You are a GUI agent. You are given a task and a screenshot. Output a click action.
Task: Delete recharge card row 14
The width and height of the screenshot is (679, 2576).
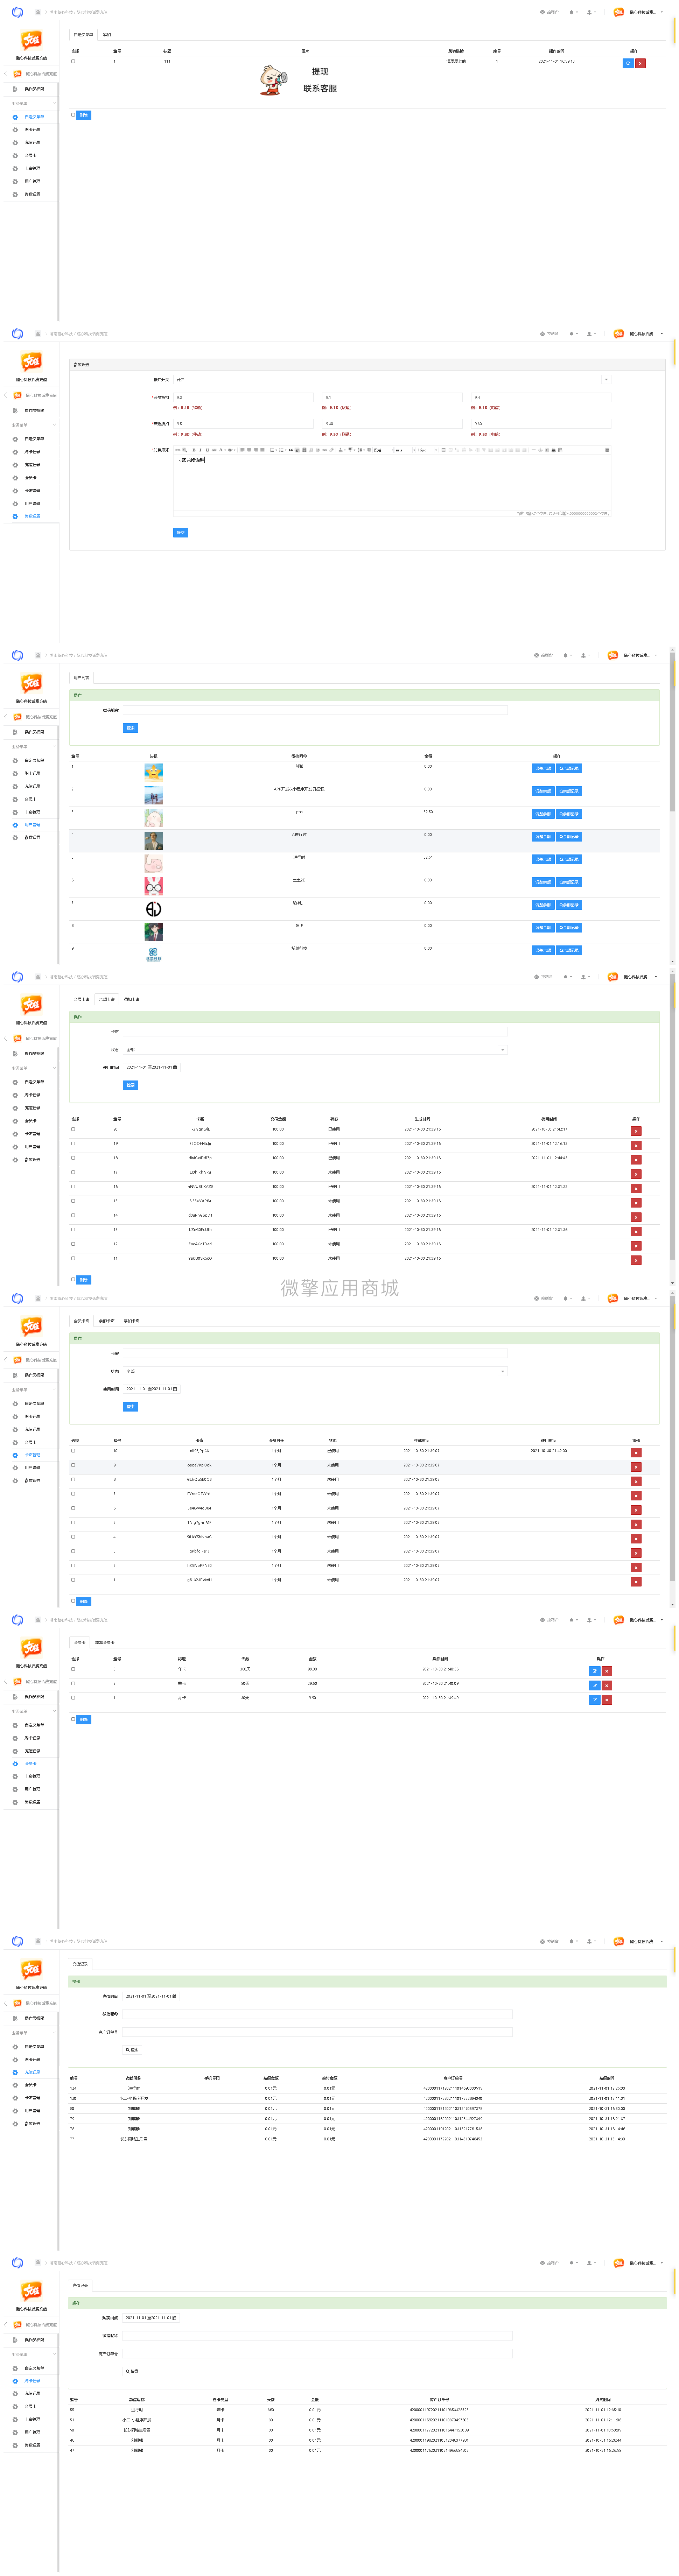[x=636, y=1217]
